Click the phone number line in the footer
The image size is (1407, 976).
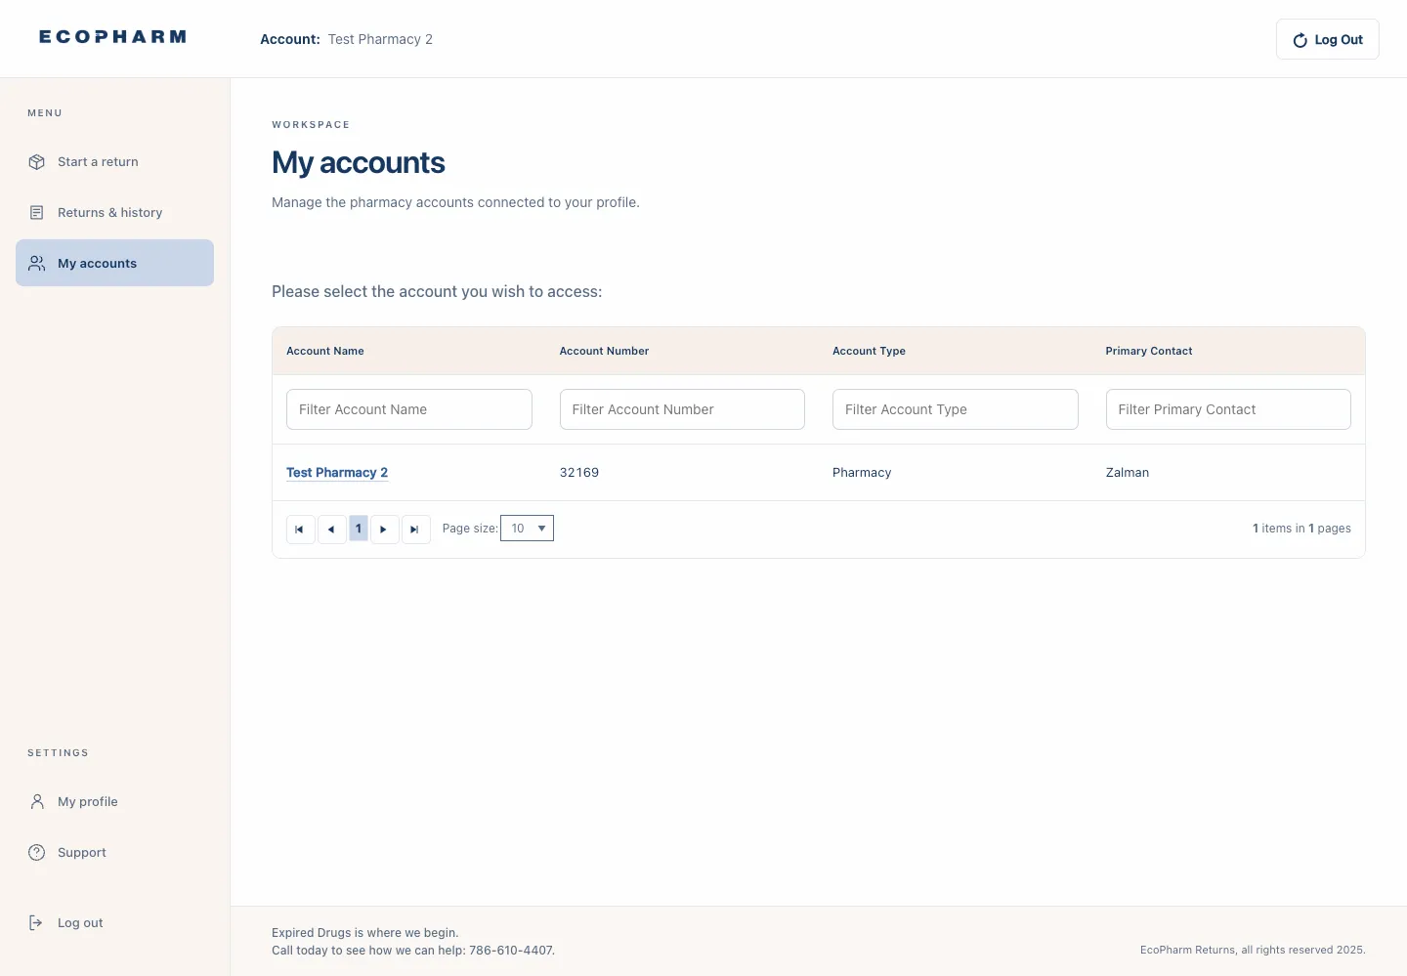click(413, 951)
